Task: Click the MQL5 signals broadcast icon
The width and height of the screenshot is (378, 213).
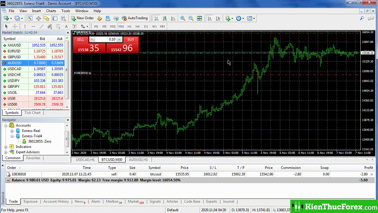Action: point(116,18)
